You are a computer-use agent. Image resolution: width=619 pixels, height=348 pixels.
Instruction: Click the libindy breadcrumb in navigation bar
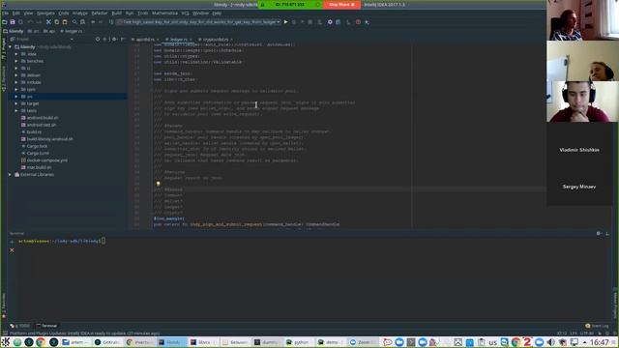13,31
